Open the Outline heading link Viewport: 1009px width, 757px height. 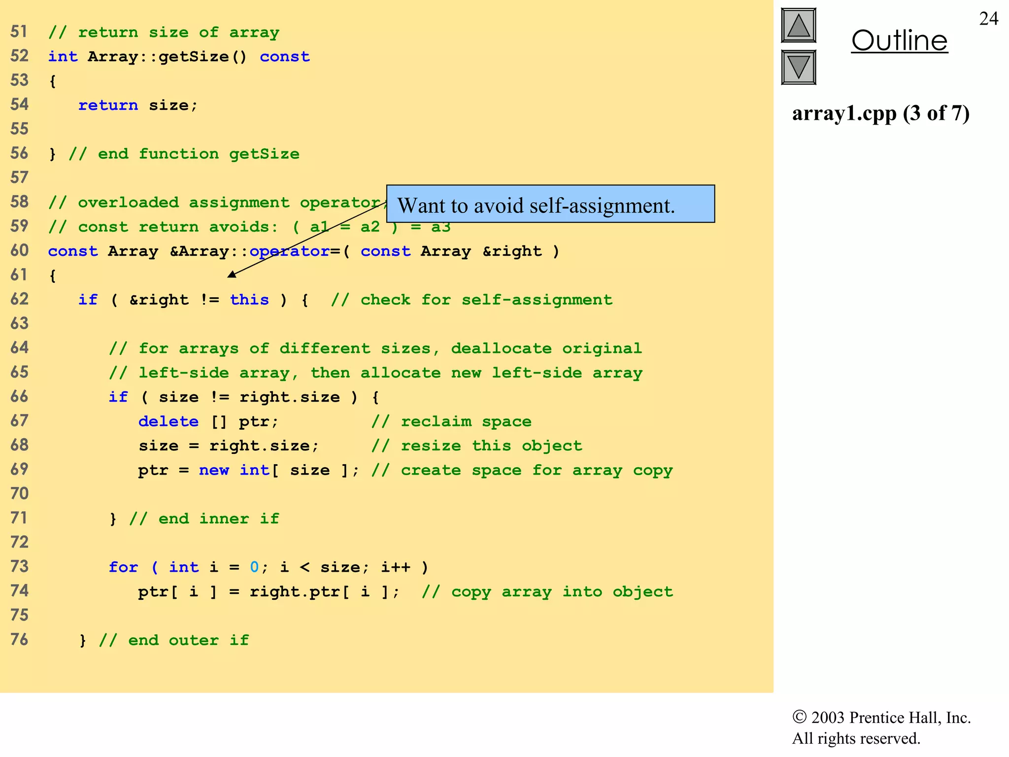tap(899, 40)
